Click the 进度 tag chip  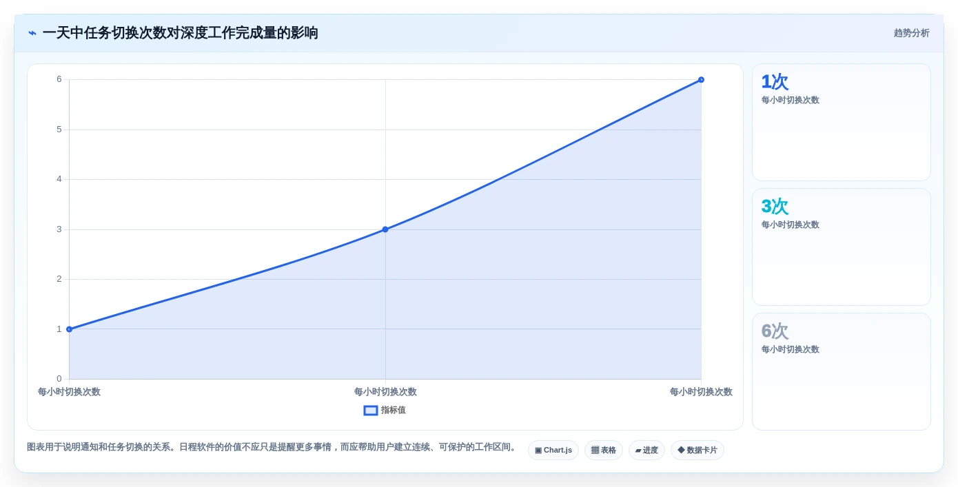[x=646, y=450]
